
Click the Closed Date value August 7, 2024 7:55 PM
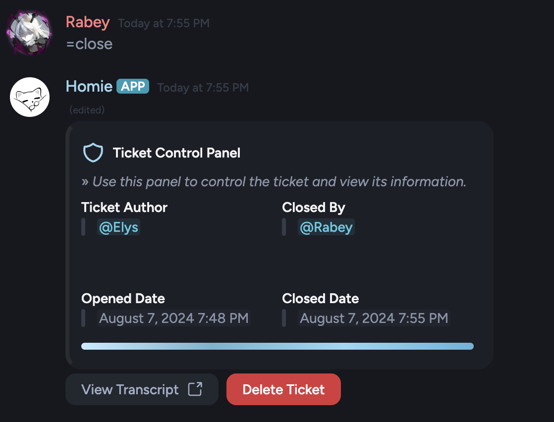coord(374,318)
